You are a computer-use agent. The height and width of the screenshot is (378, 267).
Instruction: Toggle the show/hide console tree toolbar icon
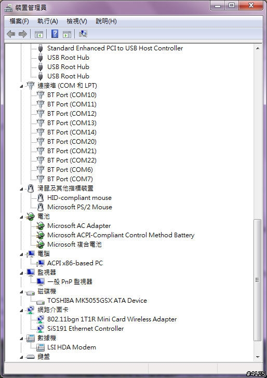tap(39, 34)
